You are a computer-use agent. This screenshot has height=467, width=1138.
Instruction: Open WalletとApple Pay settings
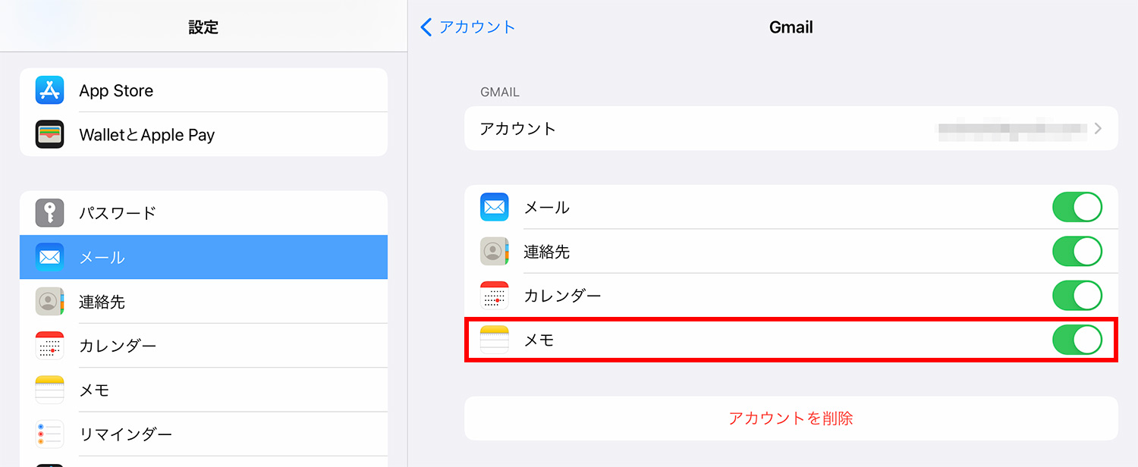coord(203,134)
